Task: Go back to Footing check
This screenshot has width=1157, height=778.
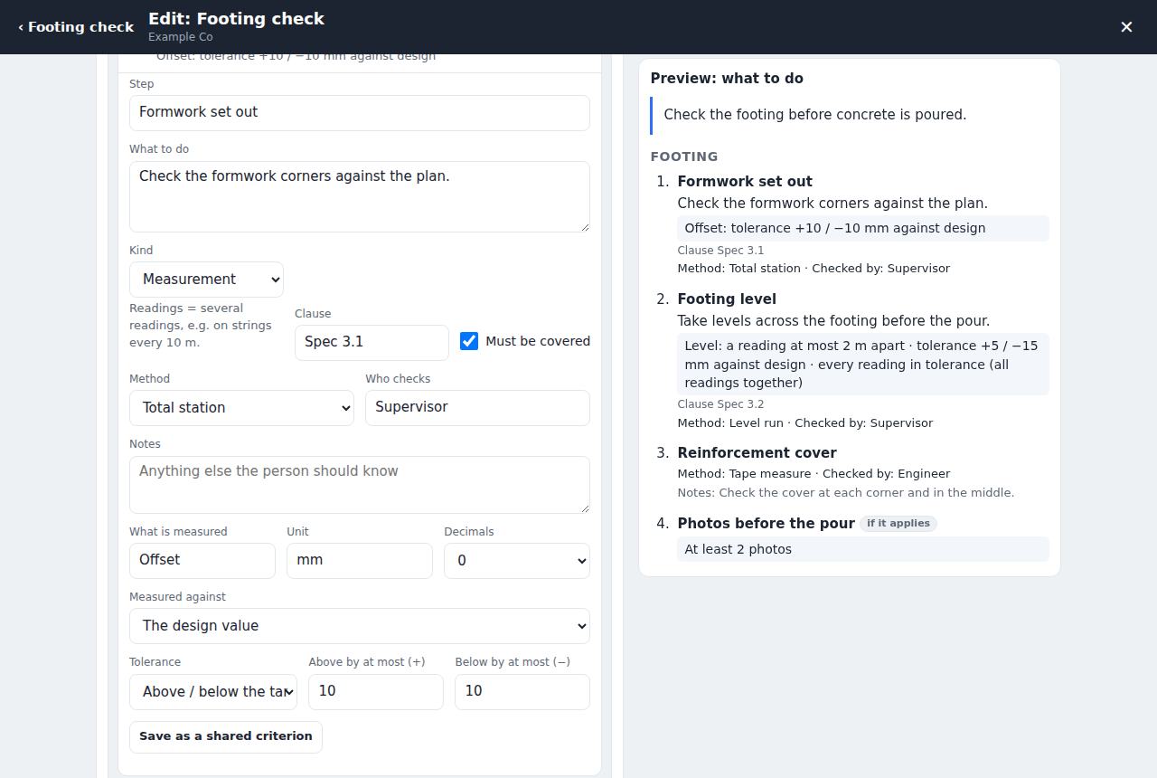Action: pos(76,27)
